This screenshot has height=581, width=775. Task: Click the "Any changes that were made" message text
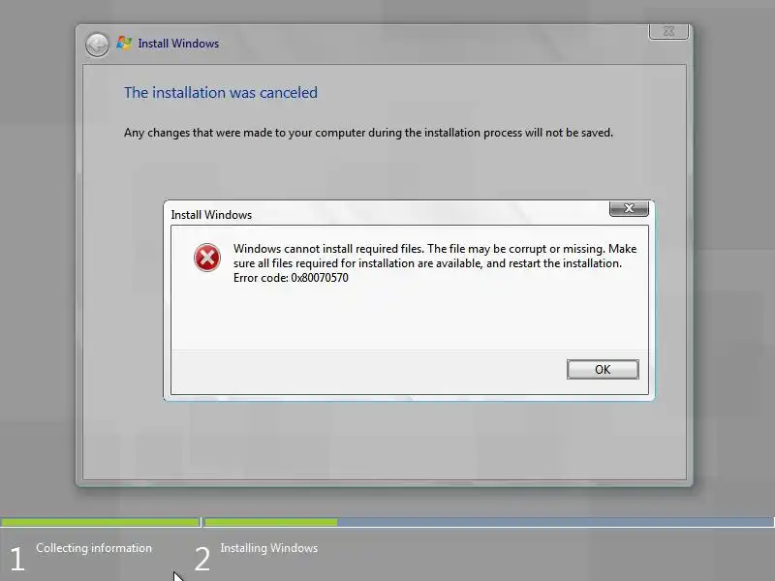(x=368, y=133)
